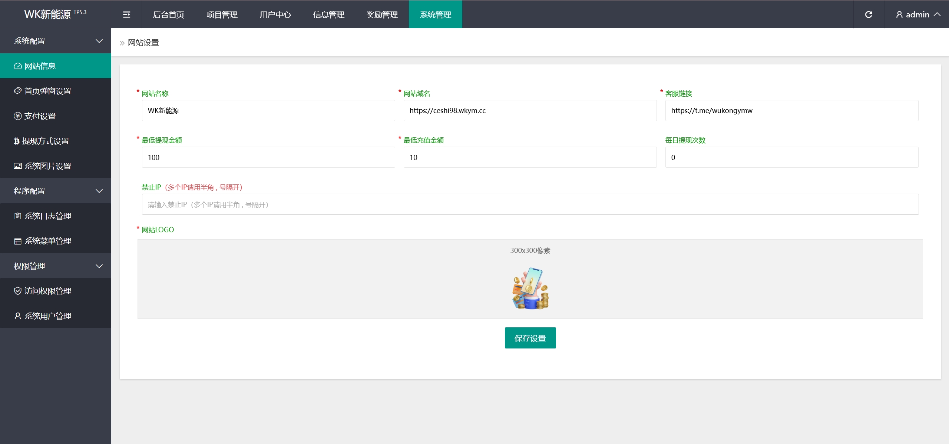Image resolution: width=949 pixels, height=444 pixels.
Task: Open 系统日志管理 log icon item
Action: point(47,216)
